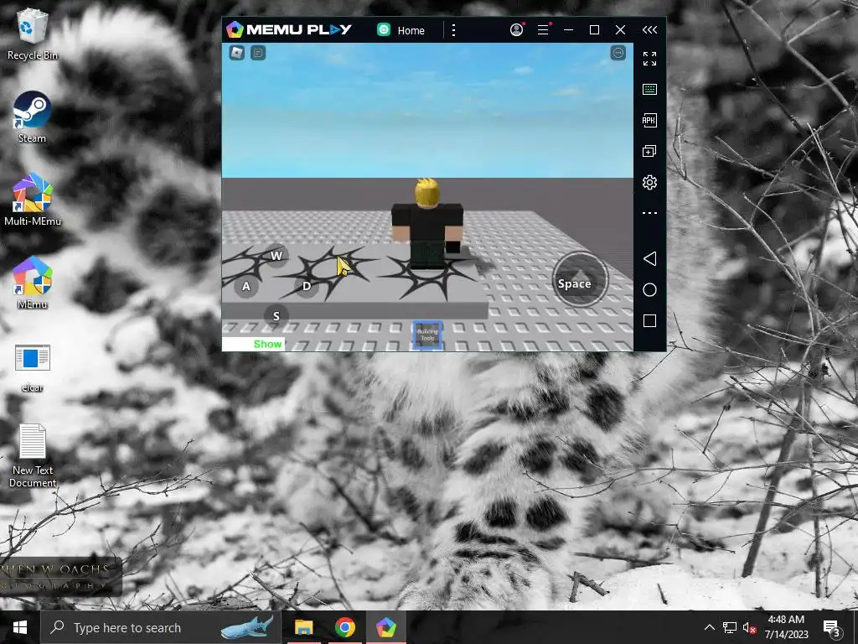Tap the S movement key overlay
The height and width of the screenshot is (644, 858).
(277, 316)
